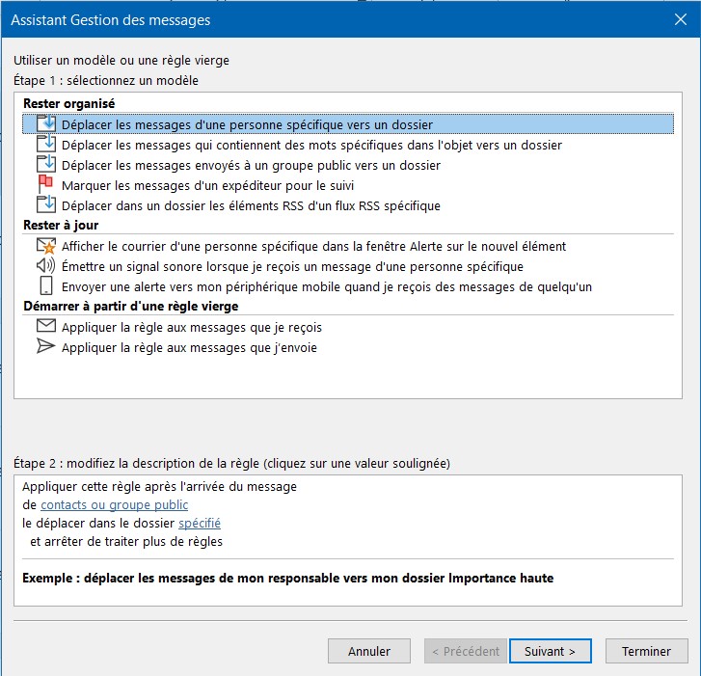Image resolution: width=701 pixels, height=676 pixels.
Task: Click the folder icon for public group messages rule
Action: (46, 165)
